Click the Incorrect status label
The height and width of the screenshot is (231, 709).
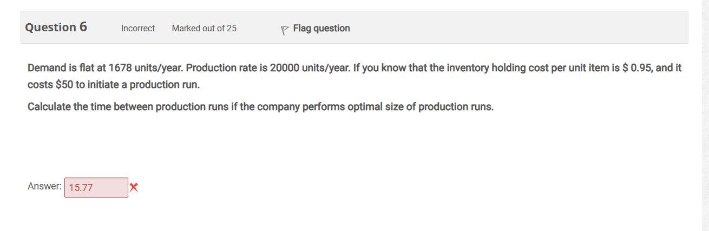pyautogui.click(x=138, y=29)
